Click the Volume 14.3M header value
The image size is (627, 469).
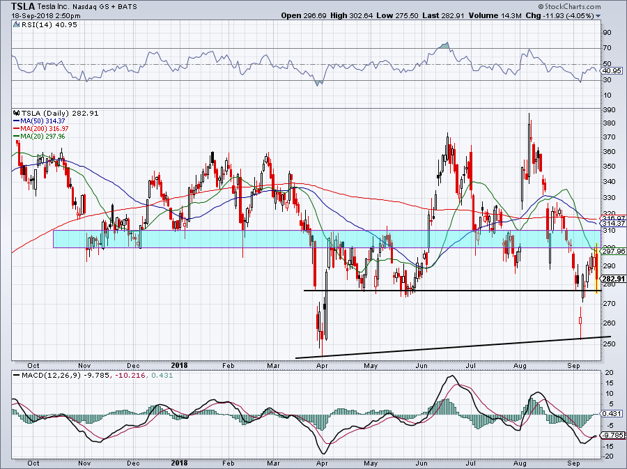[495, 15]
